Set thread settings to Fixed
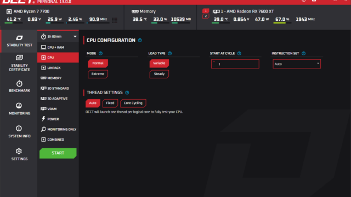 pos(110,103)
